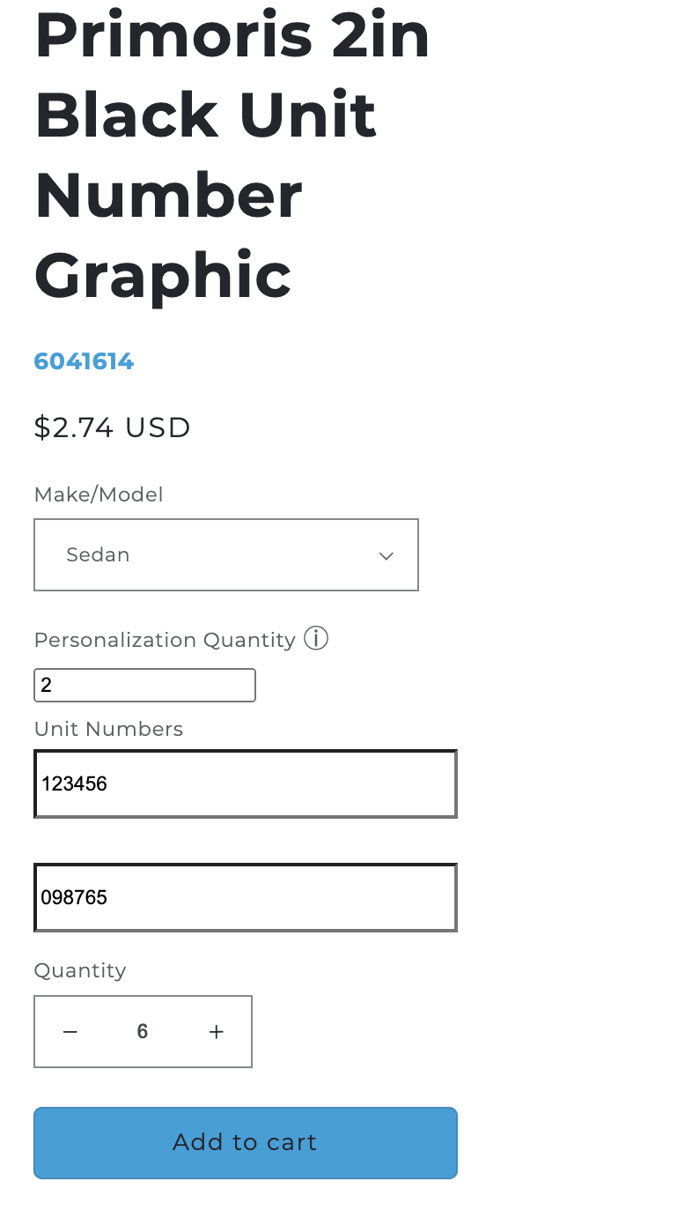The height and width of the screenshot is (1218, 692).
Task: Decrease quantity with the minus button
Action: pyautogui.click(x=70, y=1031)
